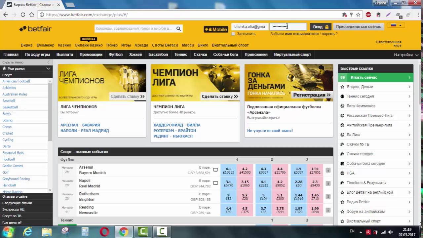Lay Real Madrid at odds 2.3
423x238 pixels.
315,183
